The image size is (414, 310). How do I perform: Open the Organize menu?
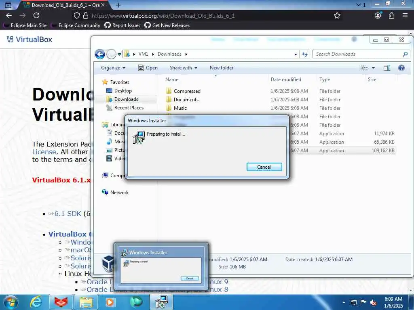pos(113,68)
